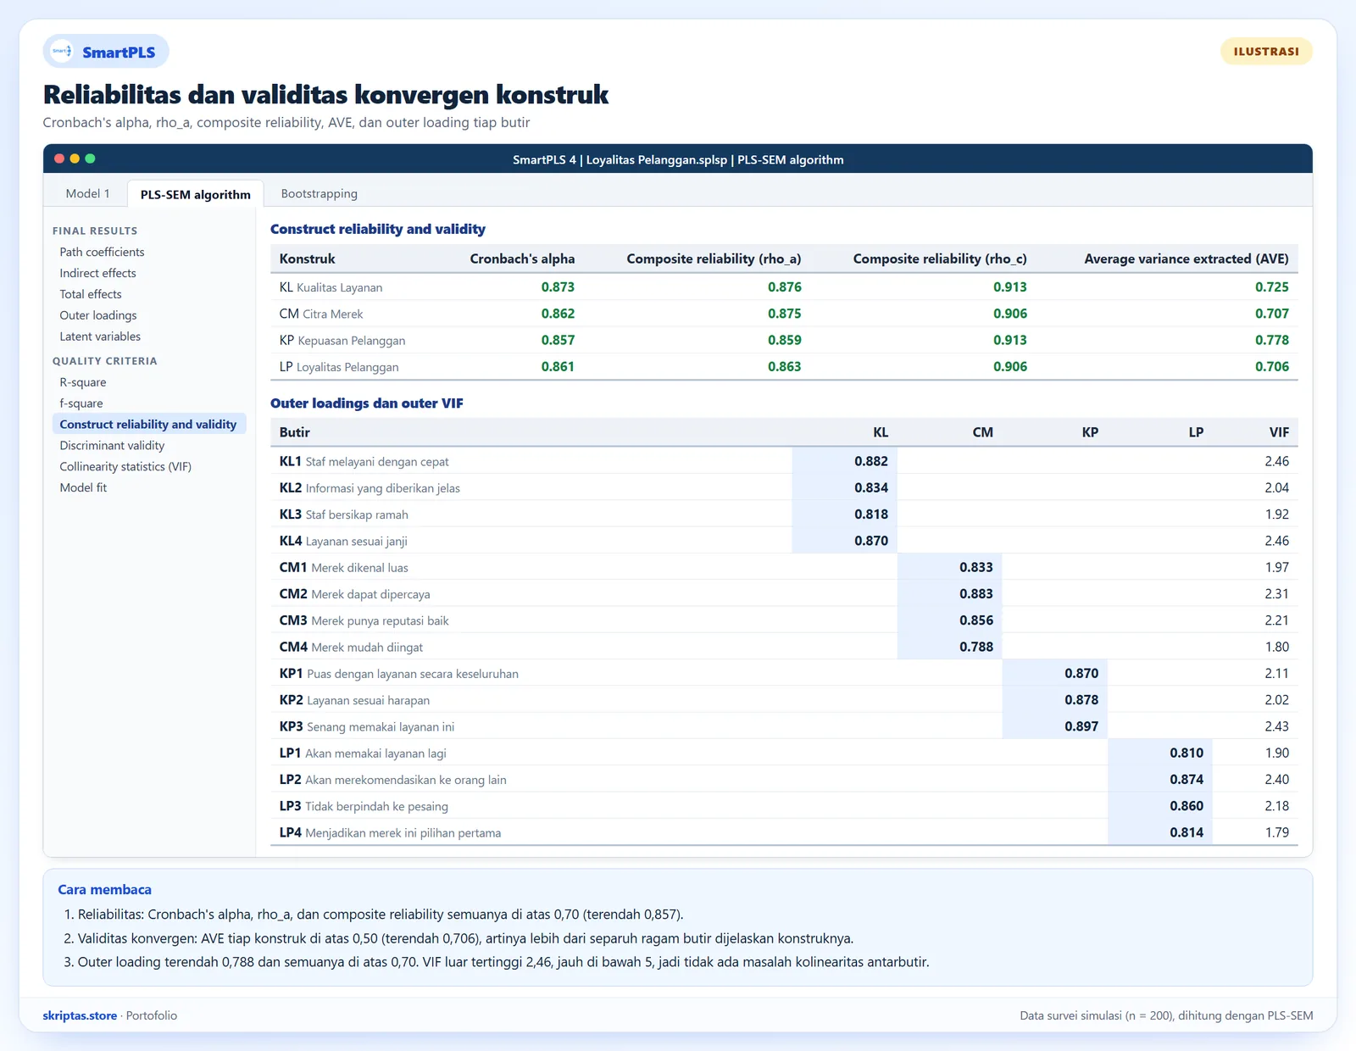Show Total effects results
Image resolution: width=1356 pixels, height=1051 pixels.
[x=91, y=294]
